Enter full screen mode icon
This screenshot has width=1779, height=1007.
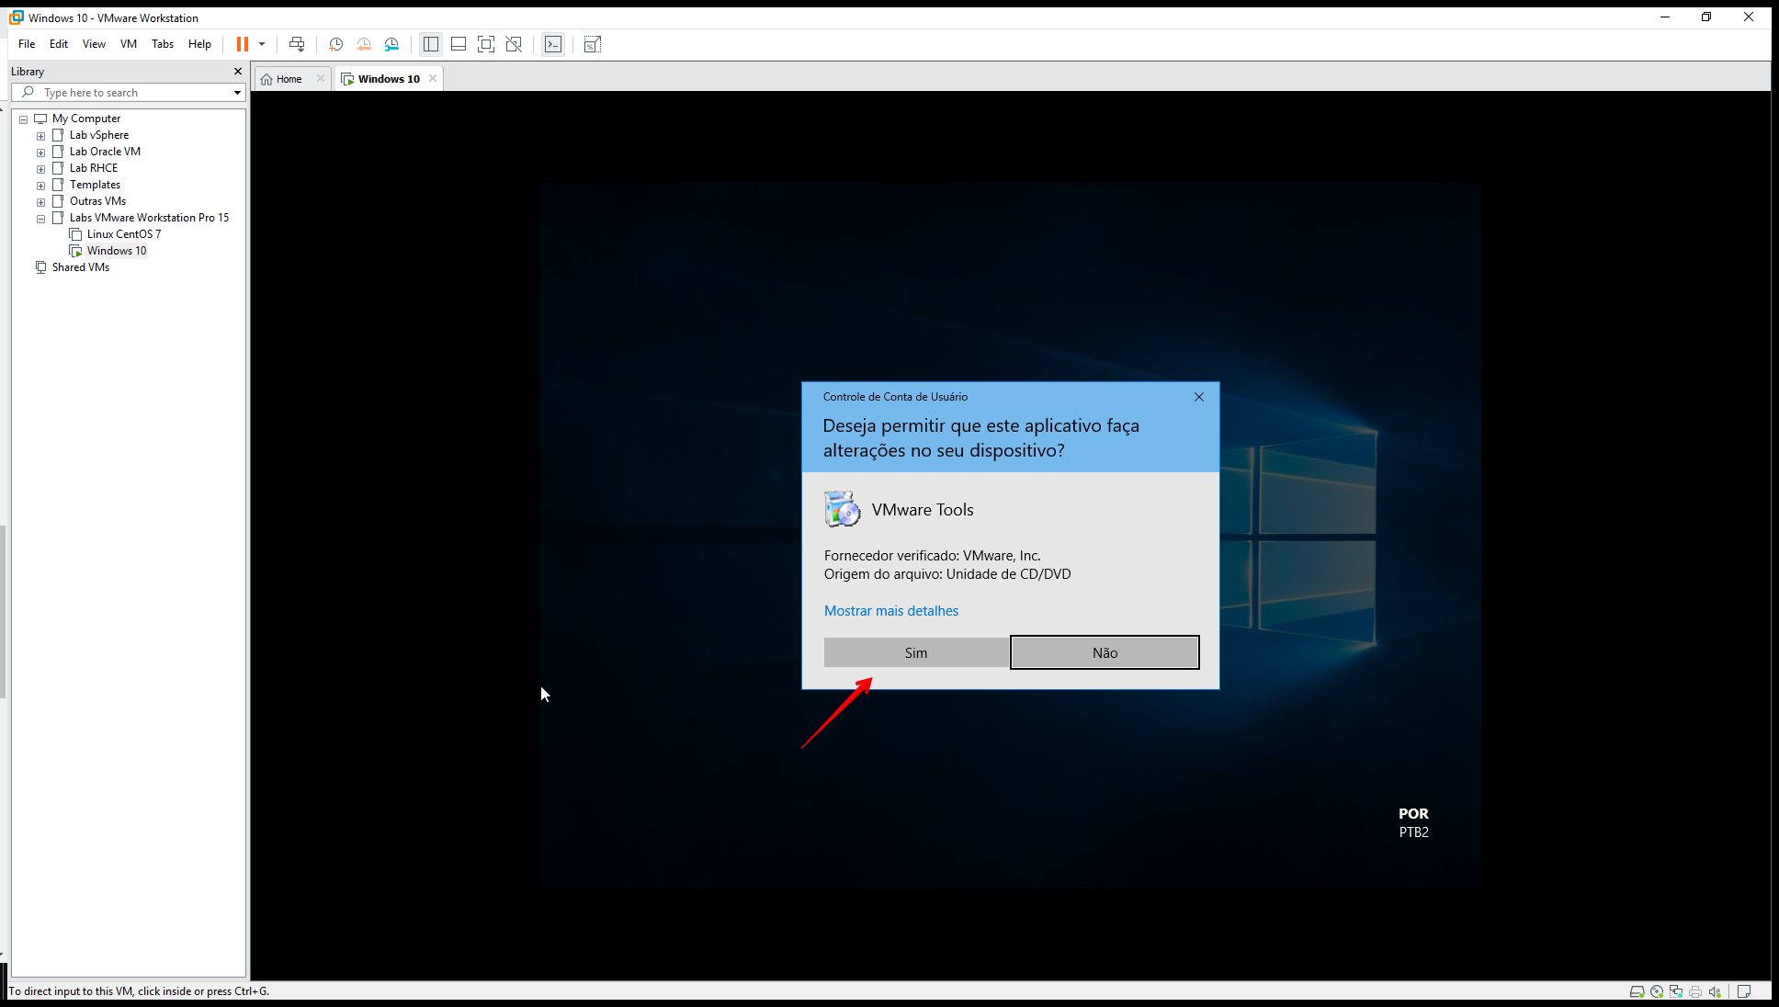(486, 44)
